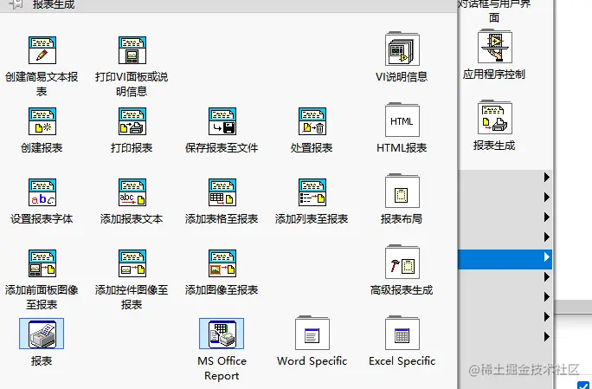This screenshot has height=389, width=592.
Task: Click the 报表生成 palette title text
Action: coord(54,5)
